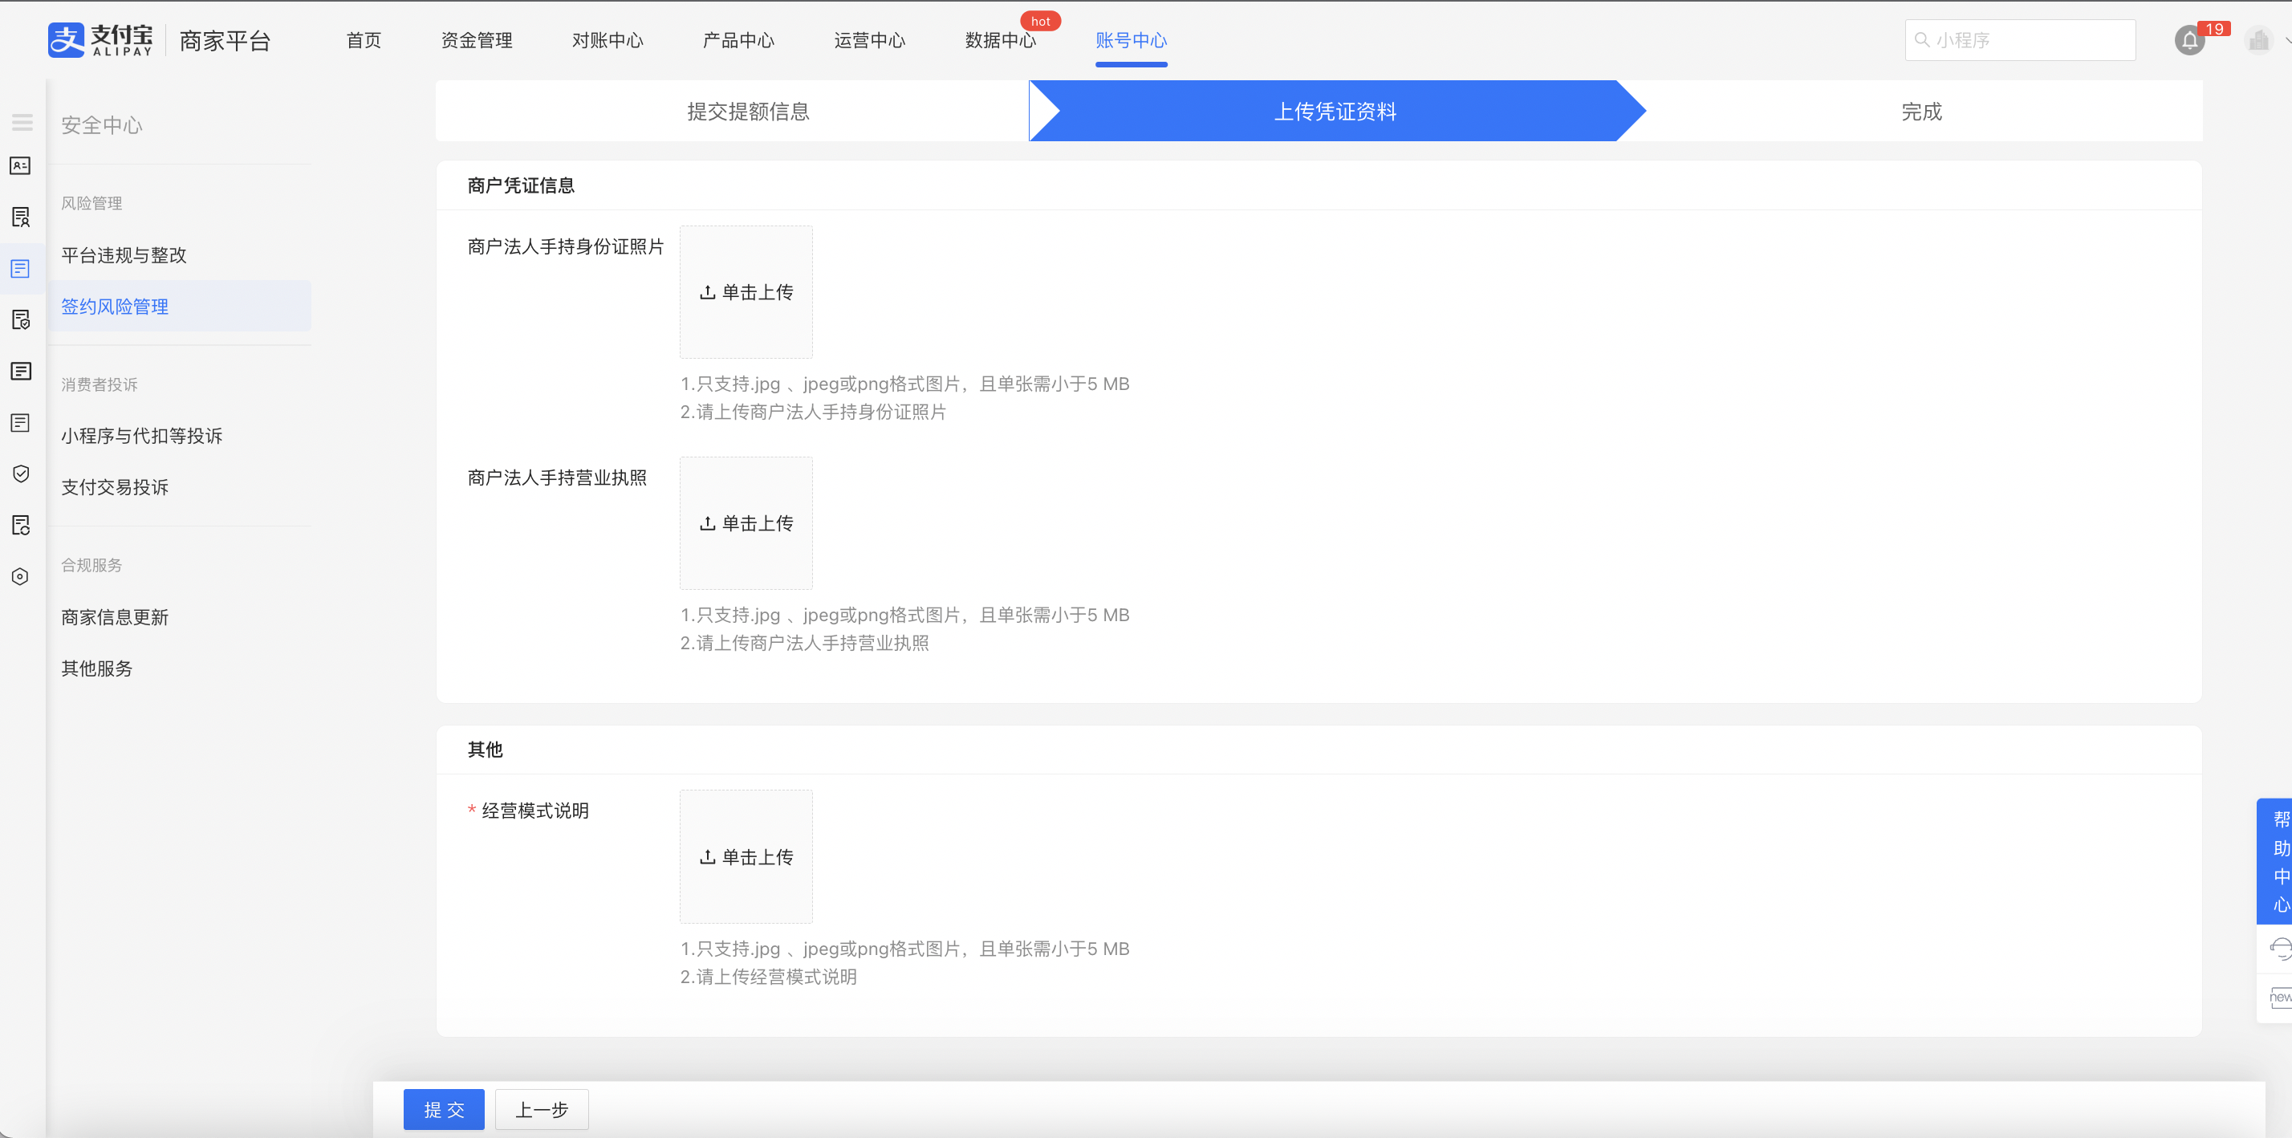Open 数据中心 in top navigation
Viewport: 2292px width, 1138px height.
[x=1000, y=40]
